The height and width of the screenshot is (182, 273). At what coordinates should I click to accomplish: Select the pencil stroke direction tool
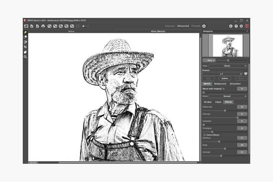pos(25,32)
